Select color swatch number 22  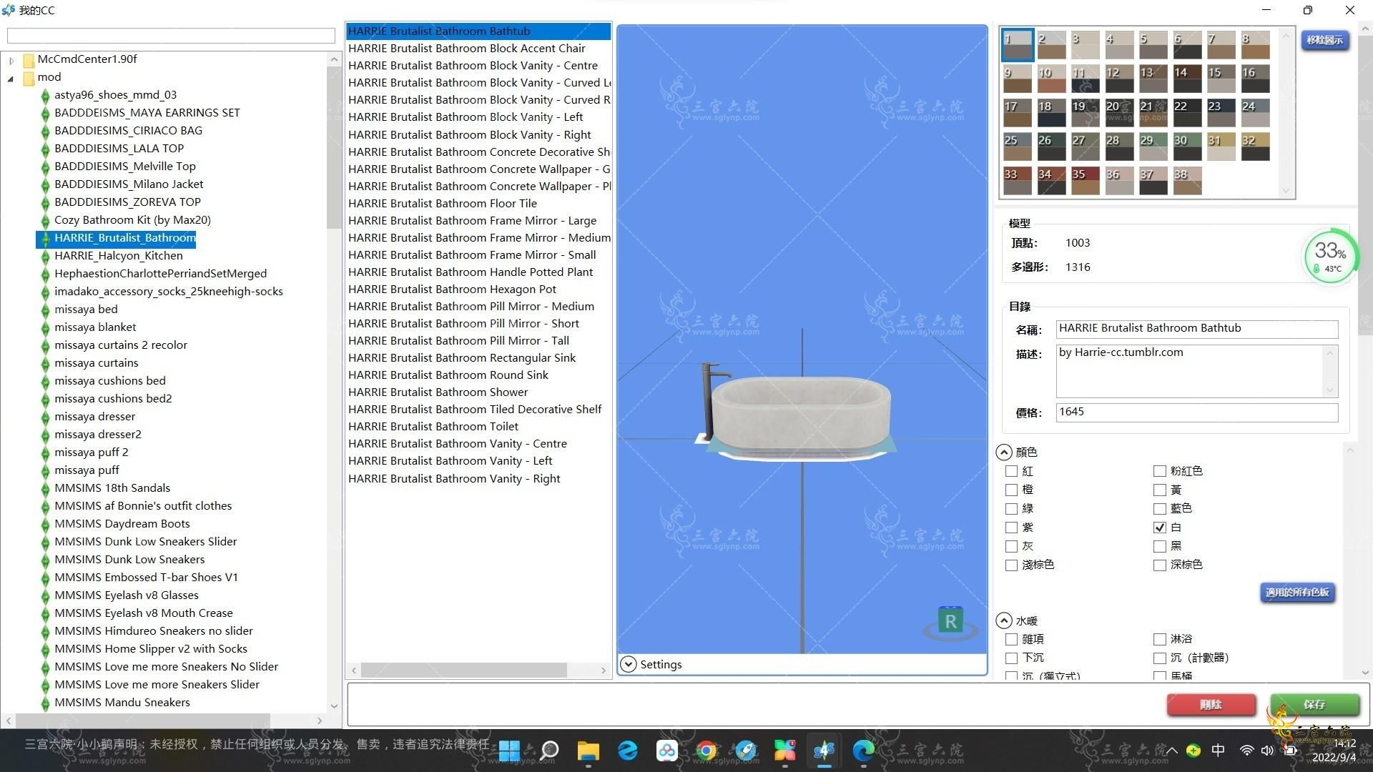pyautogui.click(x=1186, y=113)
